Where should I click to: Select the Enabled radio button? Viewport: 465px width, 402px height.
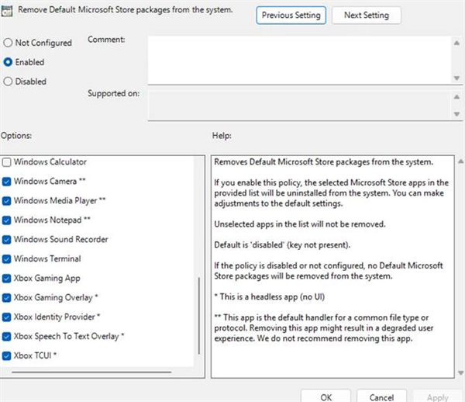(8, 62)
